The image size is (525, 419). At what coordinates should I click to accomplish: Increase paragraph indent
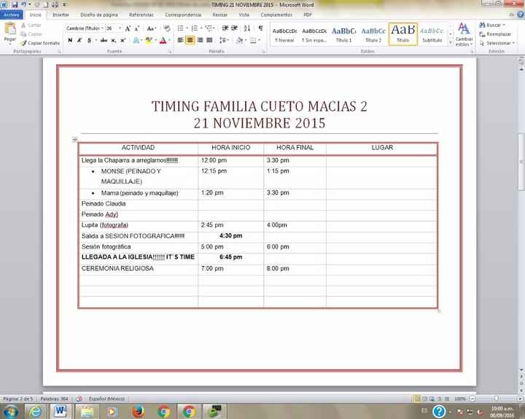234,28
